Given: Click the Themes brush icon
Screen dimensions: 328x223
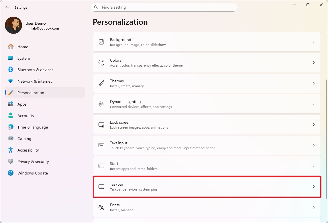Looking at the screenshot, I should click(x=101, y=83).
